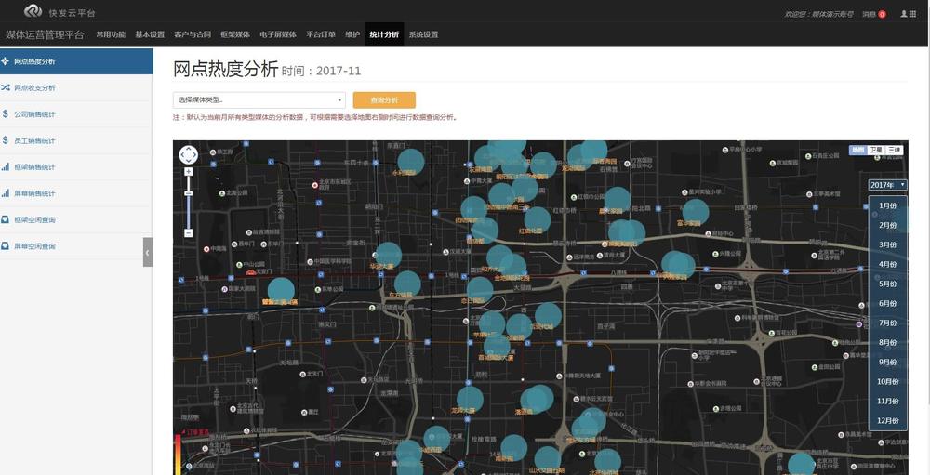The height and width of the screenshot is (475, 930).
Task: Open the 2017年 year dropdown
Action: click(x=887, y=185)
